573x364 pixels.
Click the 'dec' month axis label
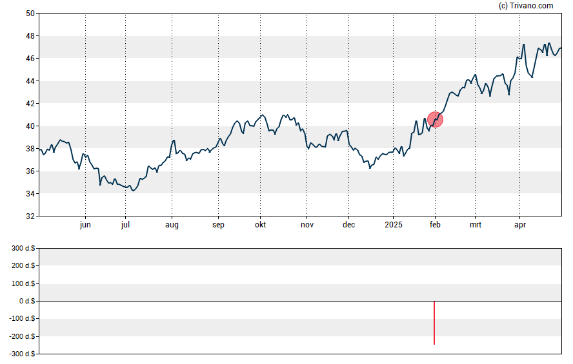[x=348, y=225]
